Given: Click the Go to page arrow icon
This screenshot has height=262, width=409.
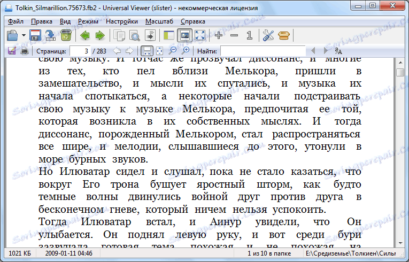Looking at the screenshot, I should coord(150,35).
